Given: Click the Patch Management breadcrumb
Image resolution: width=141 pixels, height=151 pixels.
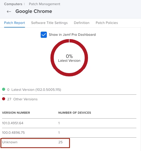Looking at the screenshot, I should [45, 4].
